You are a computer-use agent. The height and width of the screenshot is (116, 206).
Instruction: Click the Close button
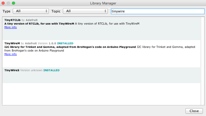coord(194,111)
